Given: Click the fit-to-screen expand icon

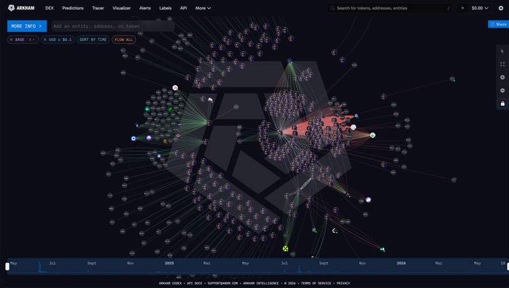Looking at the screenshot, I should point(503,64).
